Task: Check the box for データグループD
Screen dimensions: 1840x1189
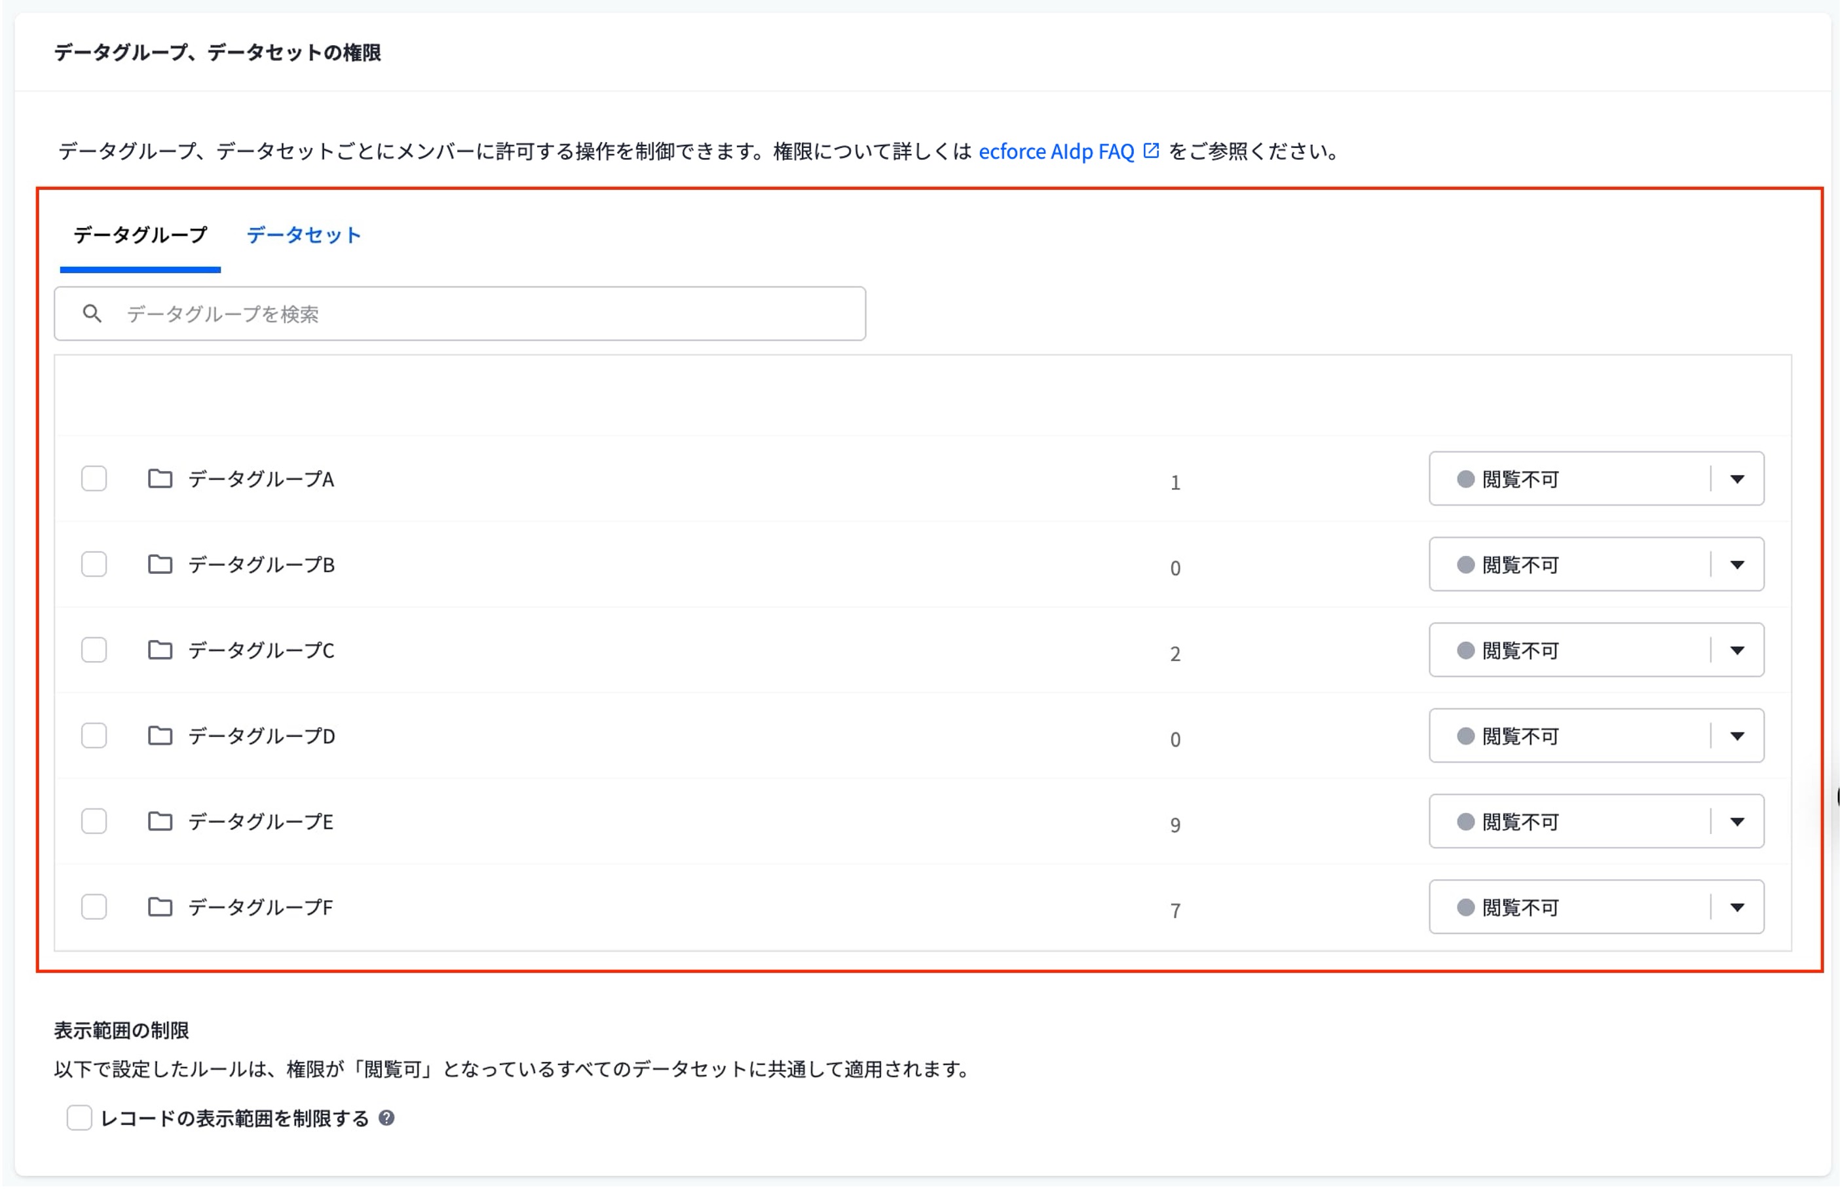Action: click(94, 736)
